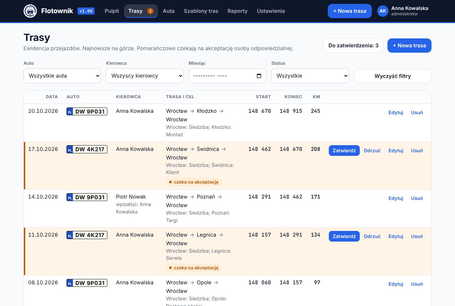This screenshot has width=455, height=306.
Task: Edit the 20.10.2026 Kłodzko route
Action: pos(396,112)
